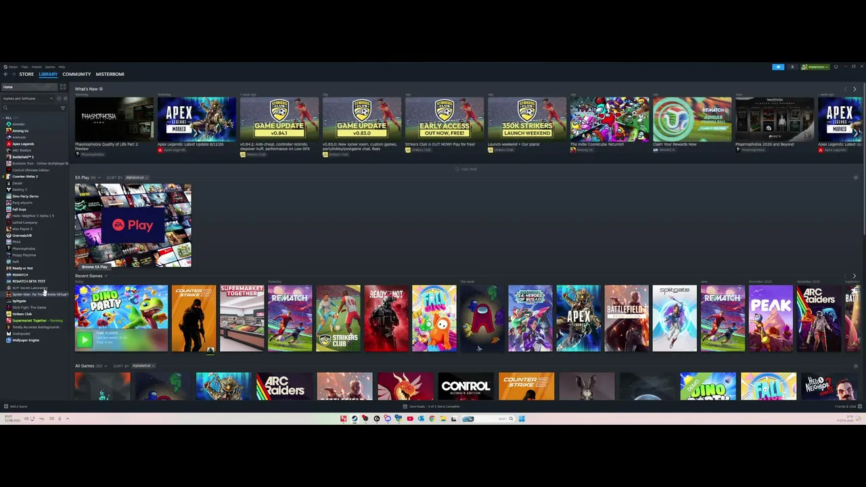Open Control Ultimate Edition in All Games
Image resolution: width=866 pixels, height=487 pixels.
point(465,386)
